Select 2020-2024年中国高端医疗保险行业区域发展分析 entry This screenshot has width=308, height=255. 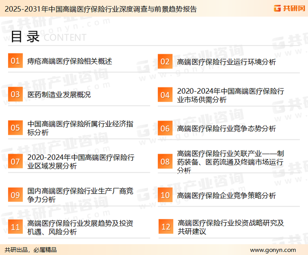point(80,162)
